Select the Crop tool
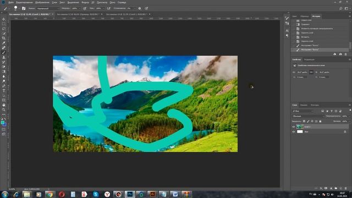 4,38
